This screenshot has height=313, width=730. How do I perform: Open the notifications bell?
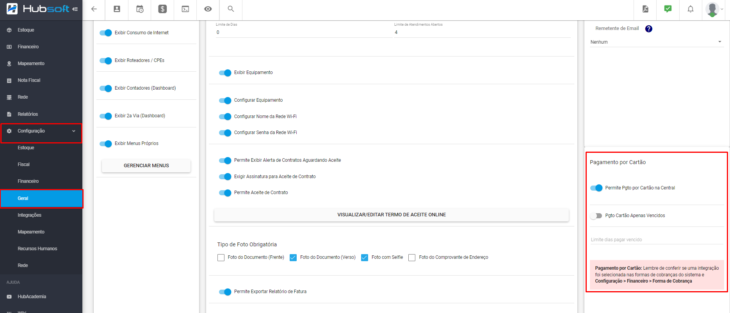click(691, 9)
